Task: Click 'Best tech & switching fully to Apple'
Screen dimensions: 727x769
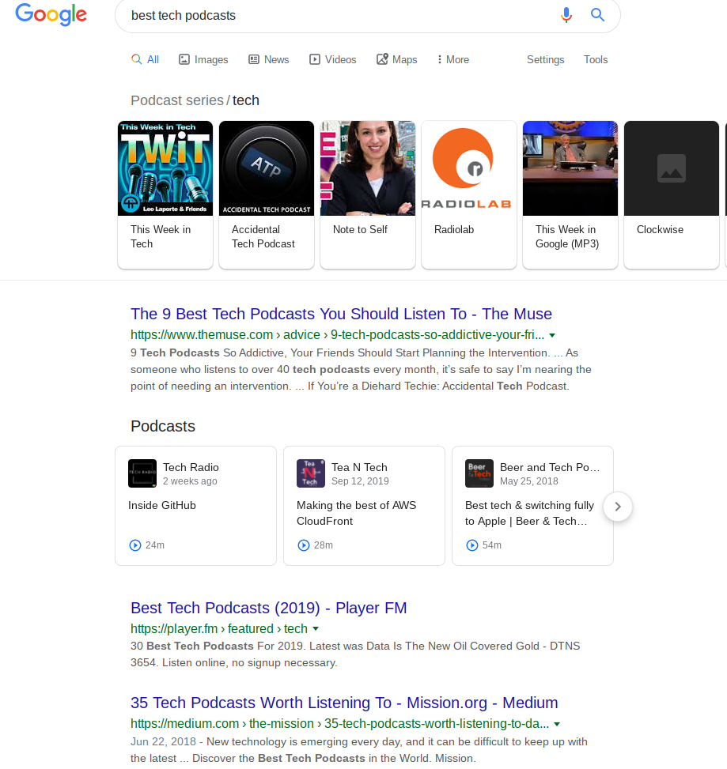Action: 529,513
